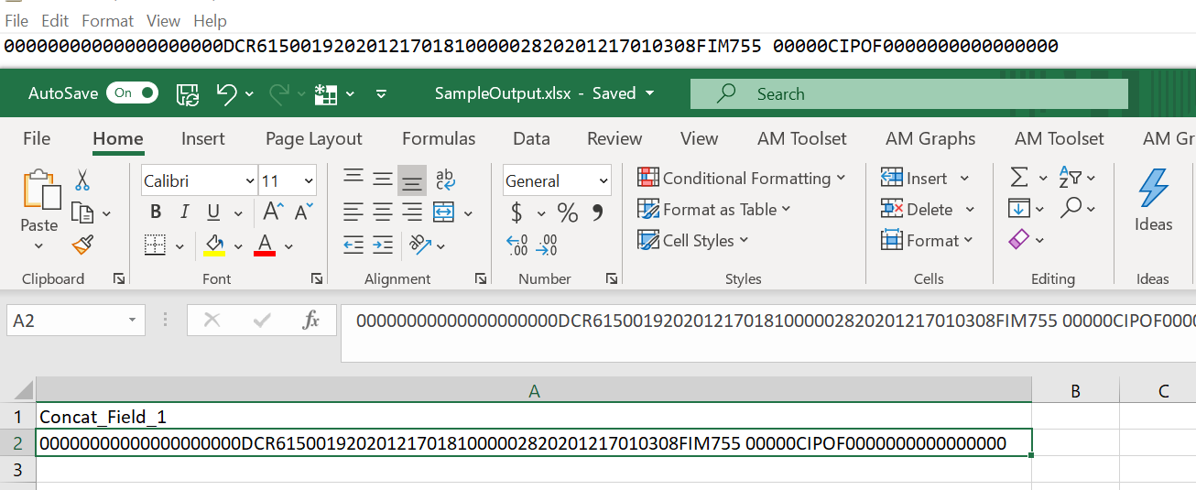Click the AutoSum sigma icon
Screen dimensions: 1196x490
click(1017, 177)
